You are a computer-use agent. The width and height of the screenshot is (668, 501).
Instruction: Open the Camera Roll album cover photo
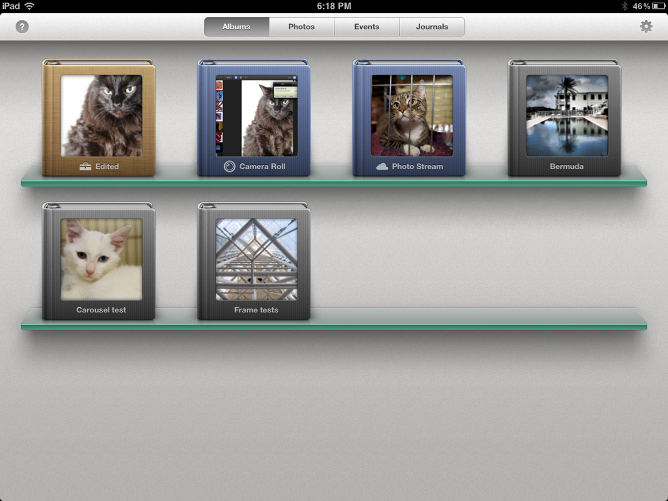click(x=257, y=116)
